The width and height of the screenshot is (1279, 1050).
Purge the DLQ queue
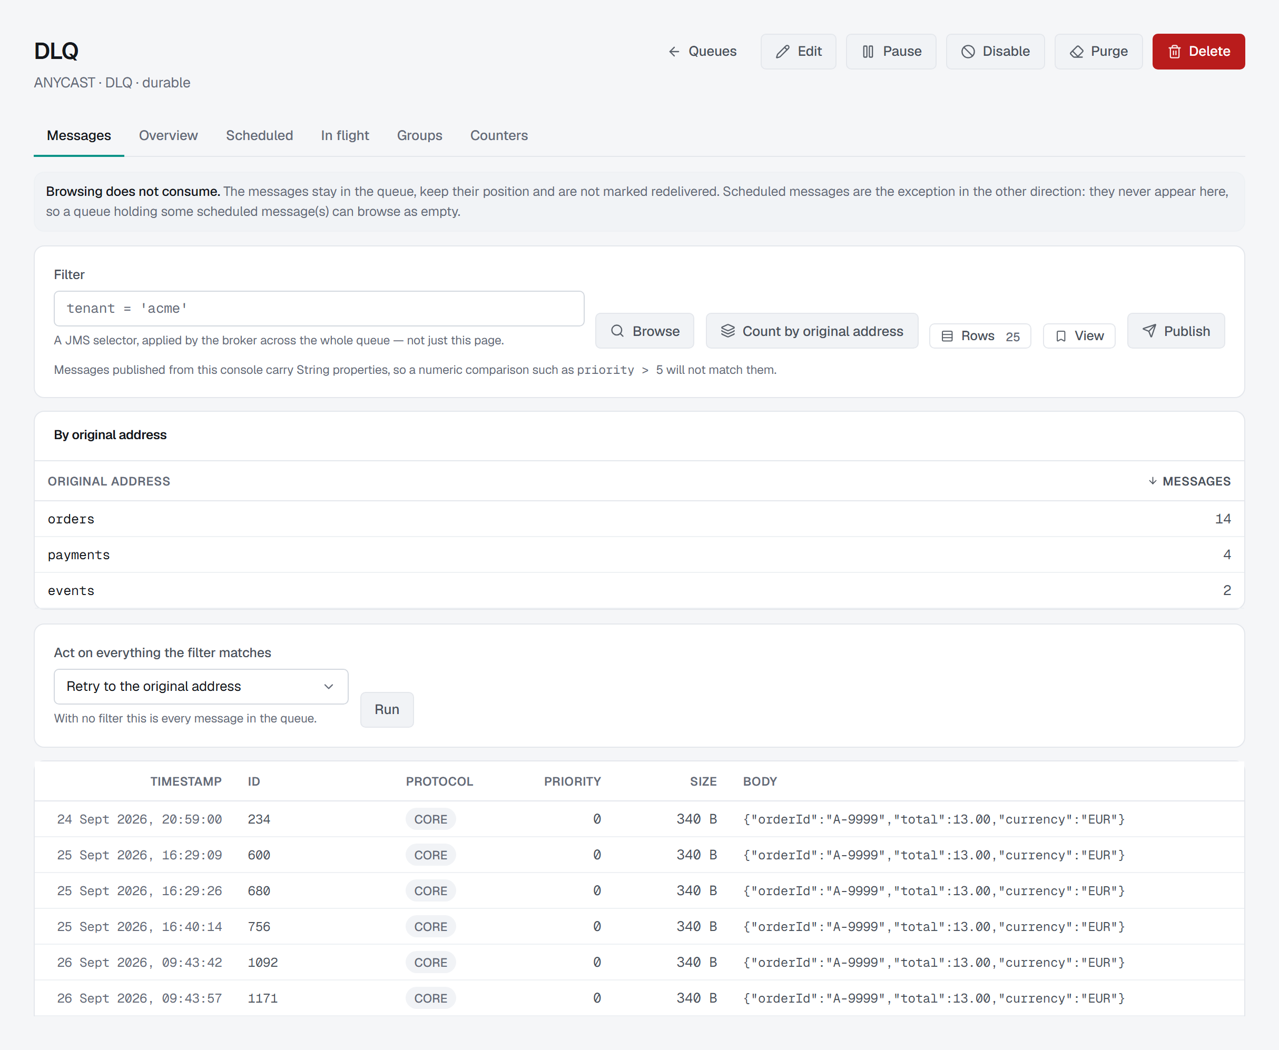[x=1098, y=52]
